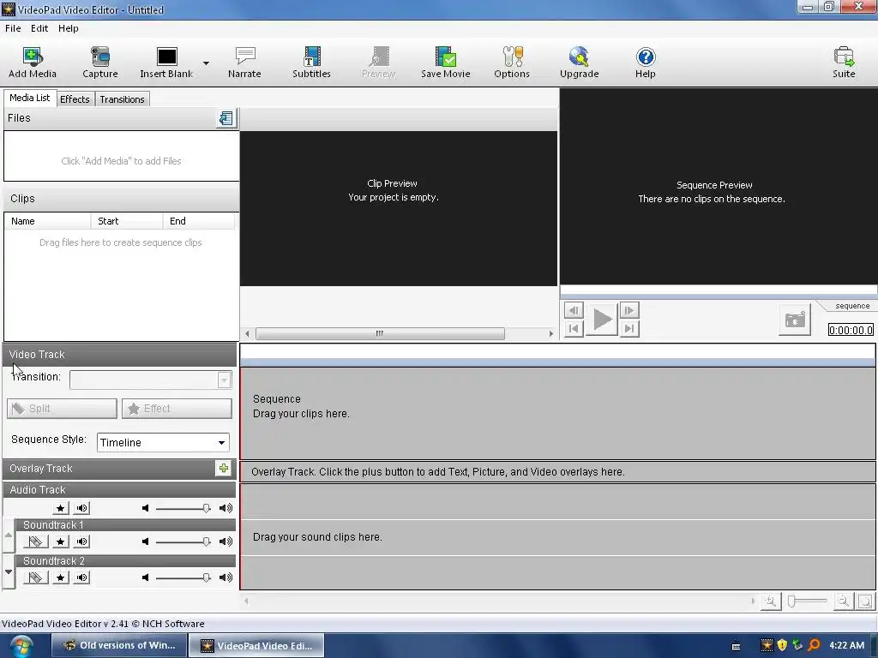Click the timeline zoom in magnifier
Viewport: 878px width, 658px height.
(x=771, y=601)
